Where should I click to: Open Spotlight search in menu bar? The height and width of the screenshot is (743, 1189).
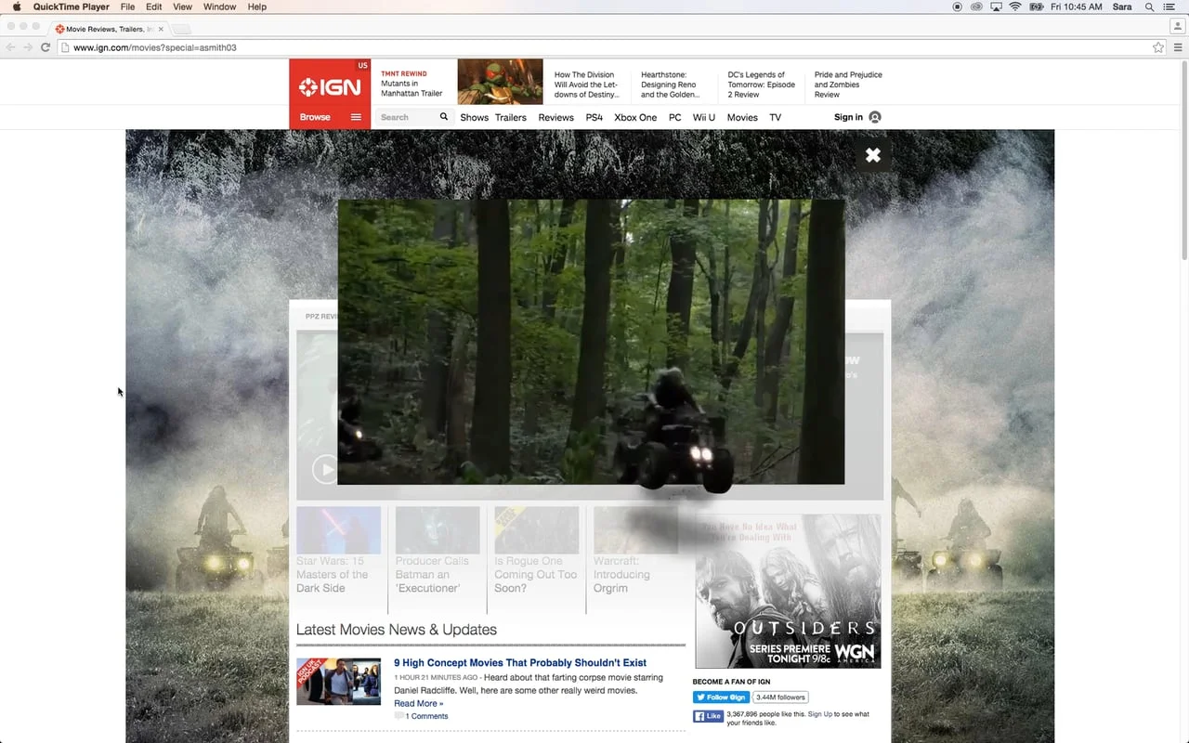pos(1150,7)
